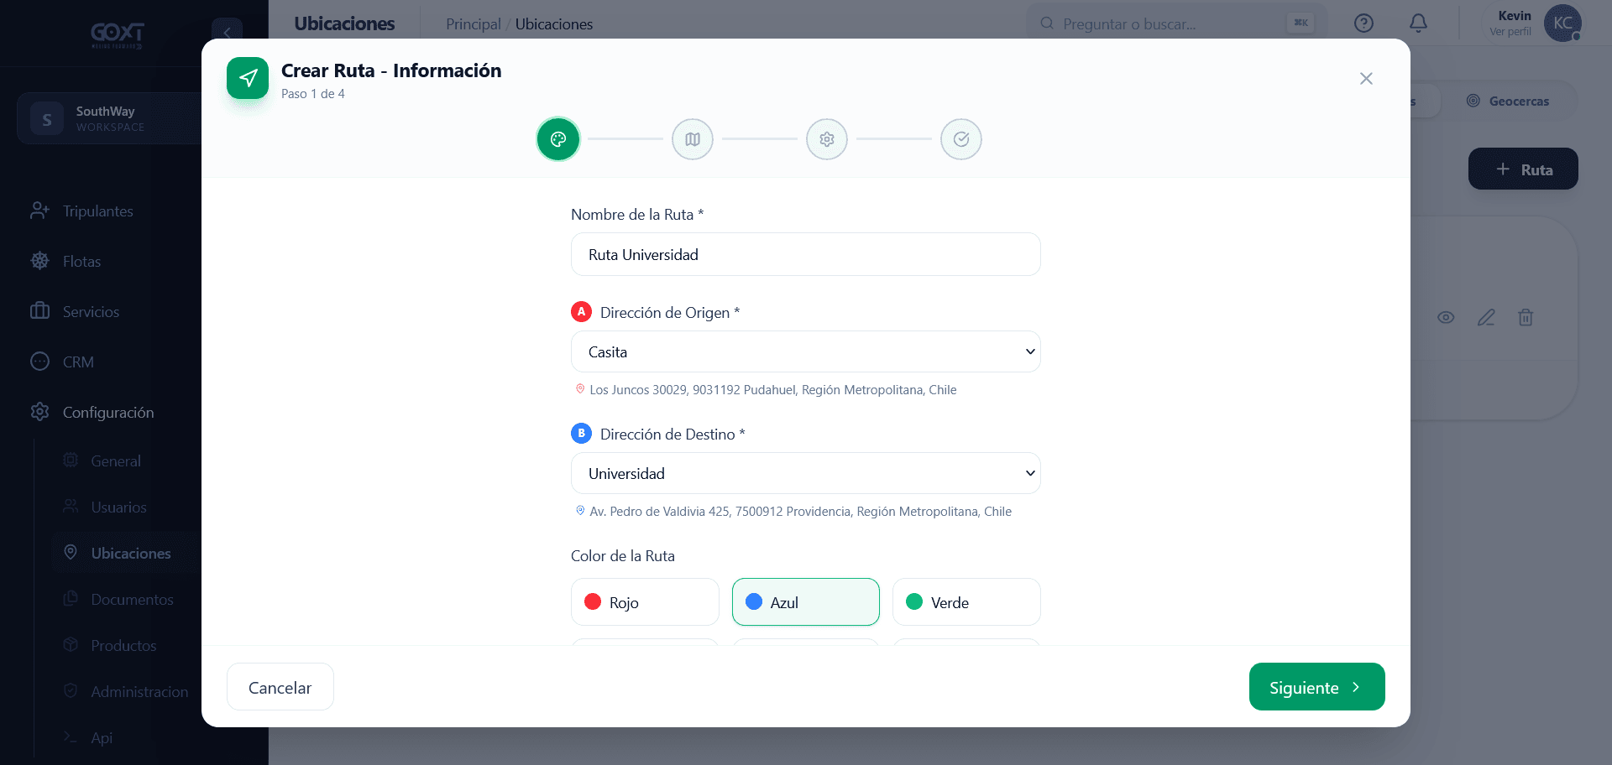
Task: Open the gear settings step icon
Action: point(827,139)
